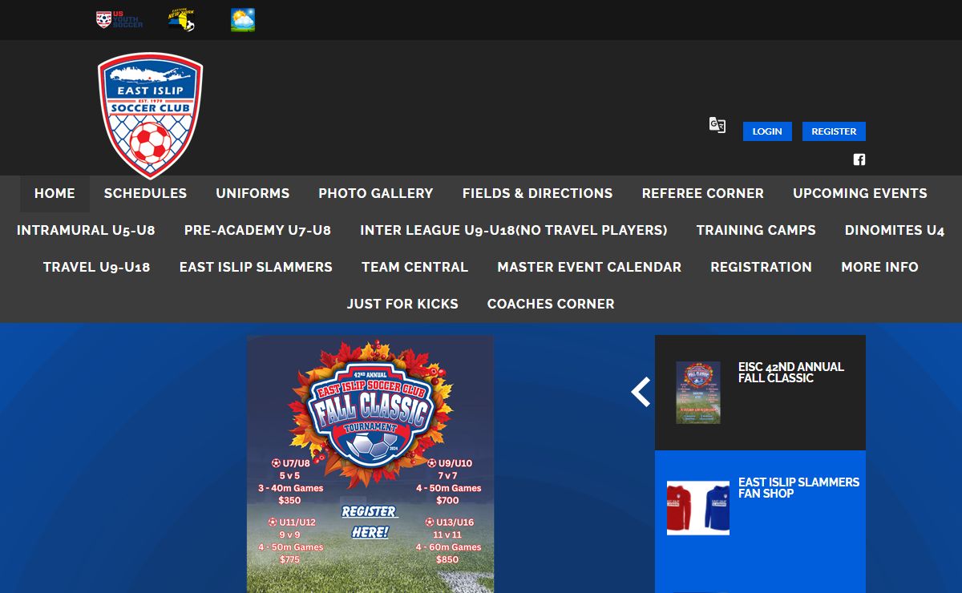962x593 pixels.
Task: Open DINOMITES U4 menu item
Action: tap(895, 230)
